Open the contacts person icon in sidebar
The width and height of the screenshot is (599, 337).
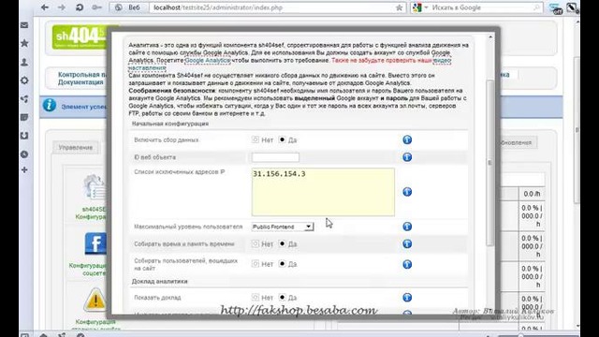click(24, 62)
